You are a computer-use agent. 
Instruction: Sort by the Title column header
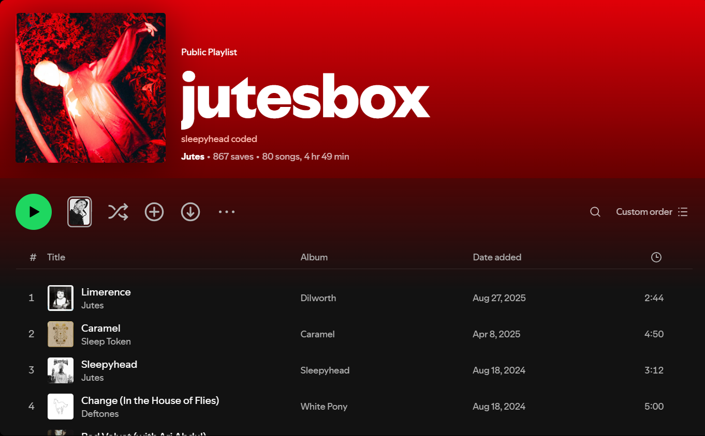click(56, 257)
